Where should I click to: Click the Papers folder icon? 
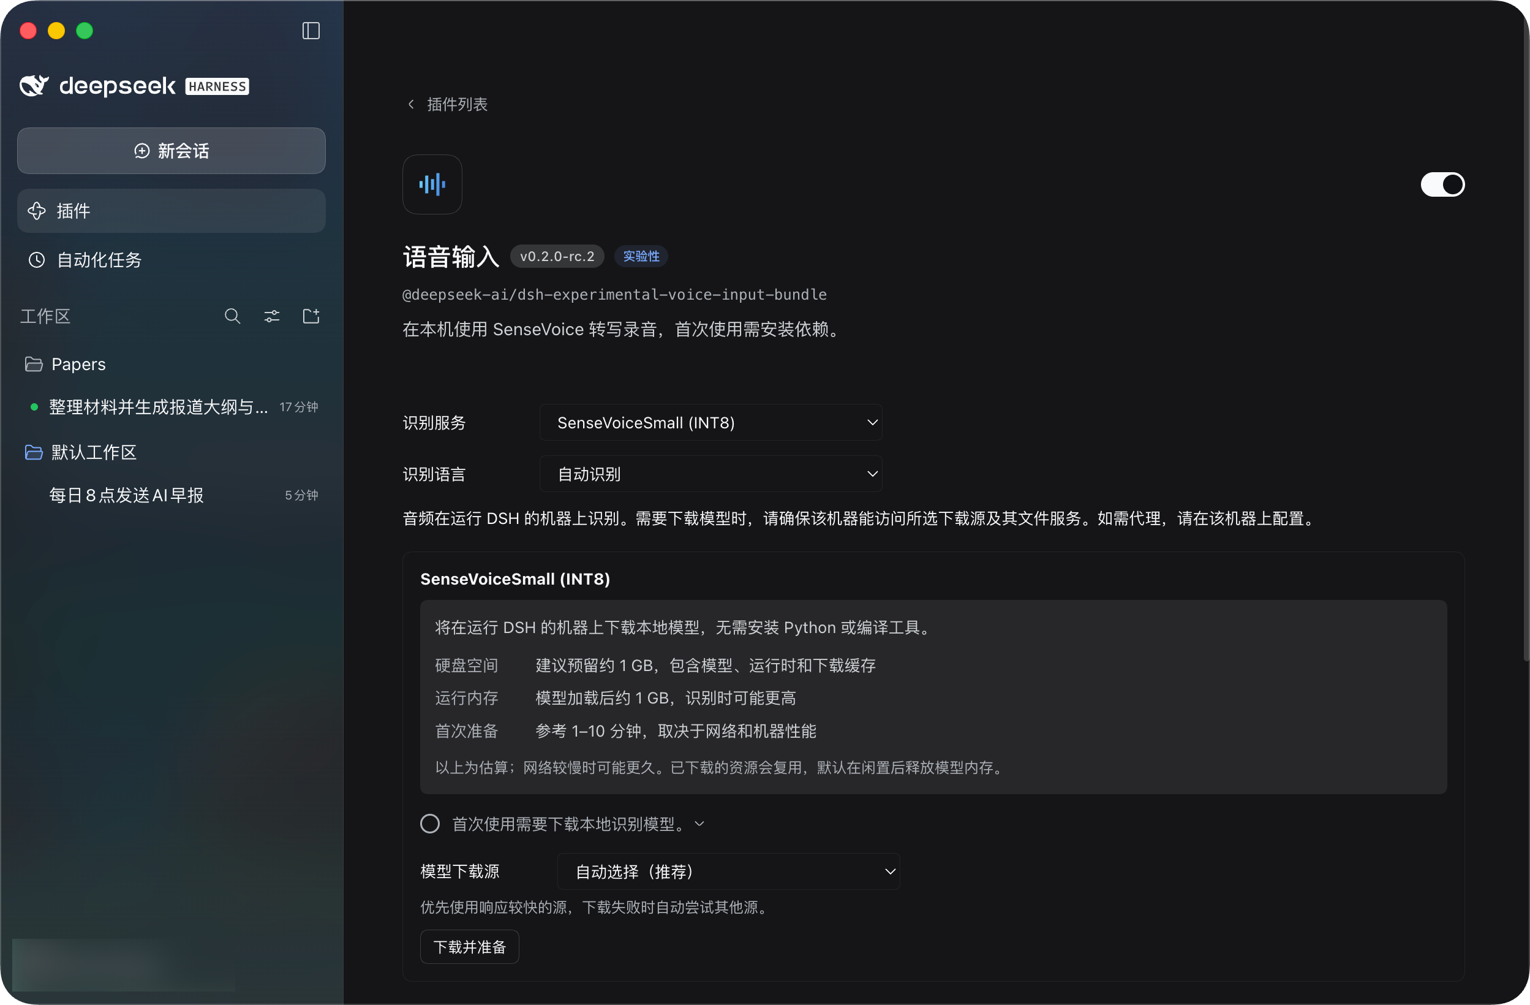click(34, 364)
